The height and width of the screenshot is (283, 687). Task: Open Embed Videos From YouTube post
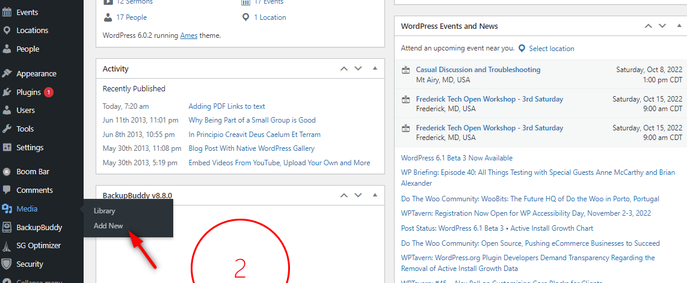tap(279, 163)
